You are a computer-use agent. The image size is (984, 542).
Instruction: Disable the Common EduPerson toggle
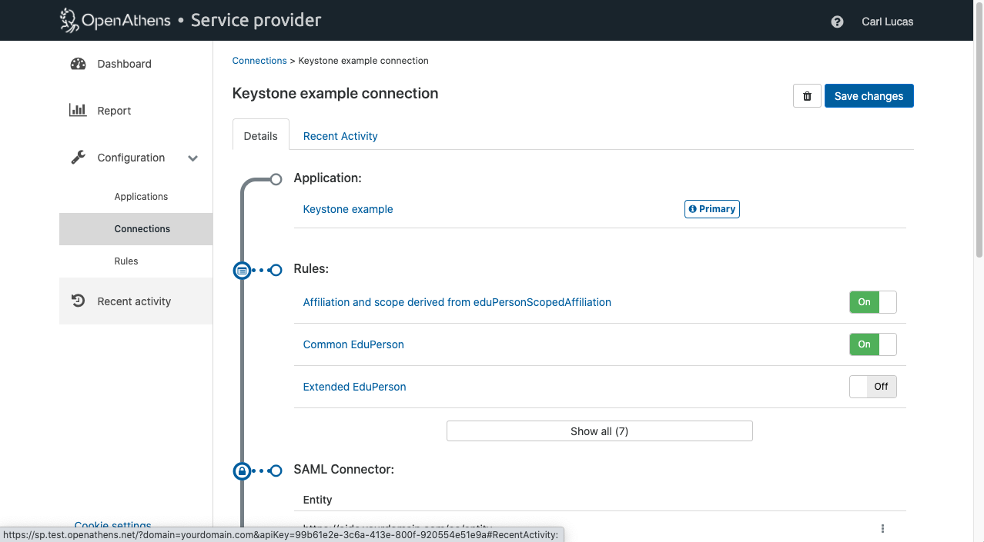pos(872,344)
